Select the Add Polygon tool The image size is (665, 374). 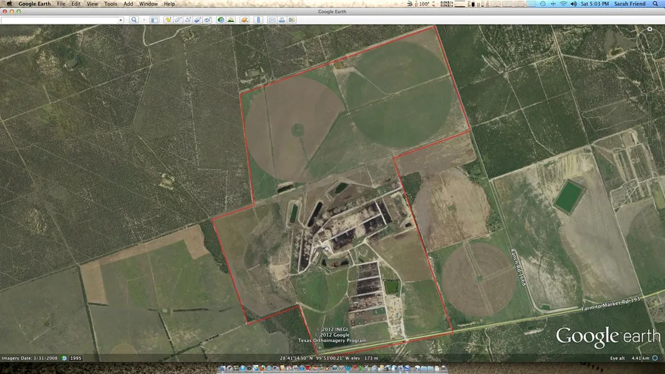pos(178,20)
